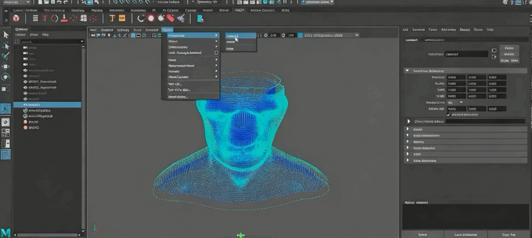Open the Display menu in Attribute Editor
Image resolution: width=532 pixels, height=238 pixels.
(463, 29)
